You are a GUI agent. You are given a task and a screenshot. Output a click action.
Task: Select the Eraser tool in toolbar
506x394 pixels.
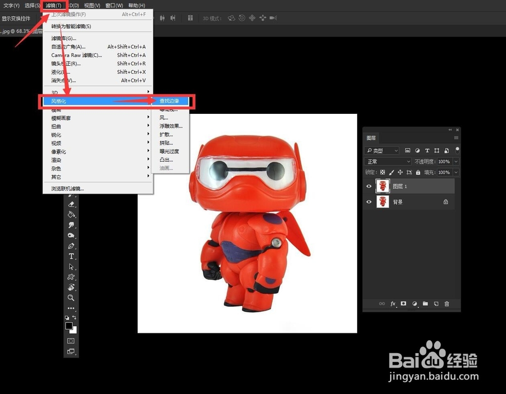(x=71, y=204)
